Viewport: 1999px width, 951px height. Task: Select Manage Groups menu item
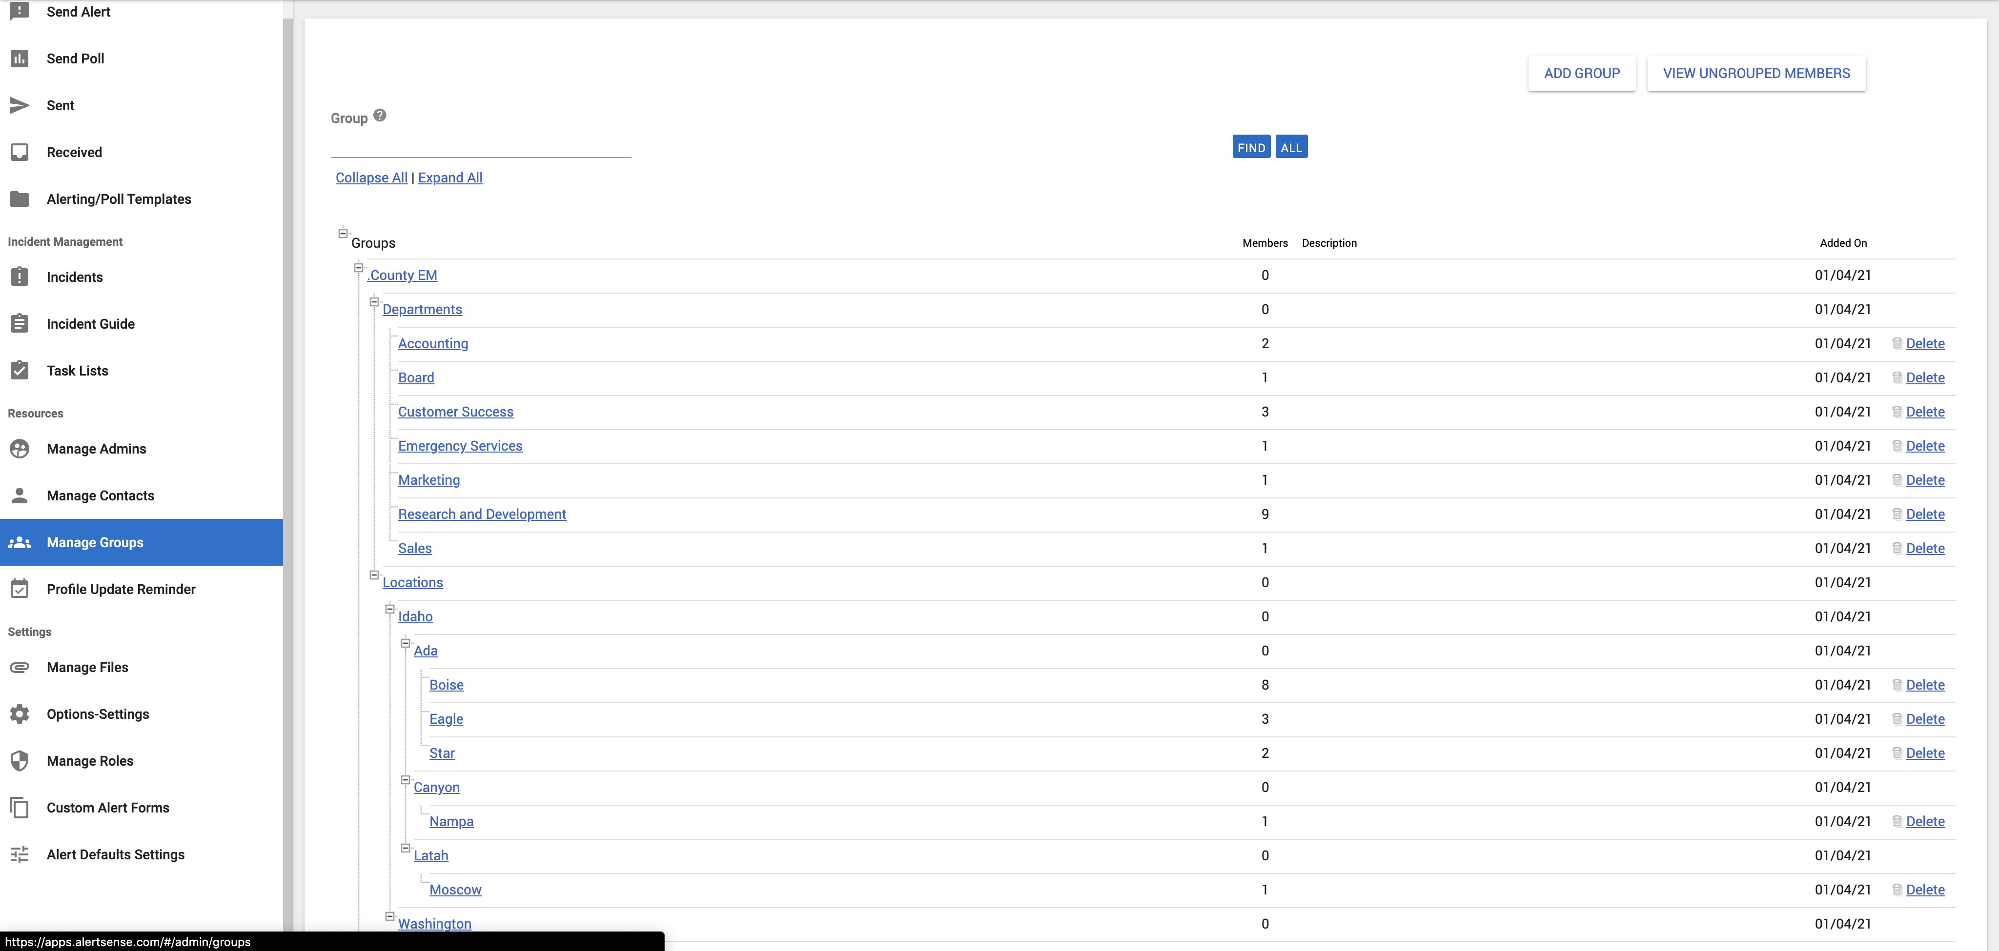click(141, 542)
